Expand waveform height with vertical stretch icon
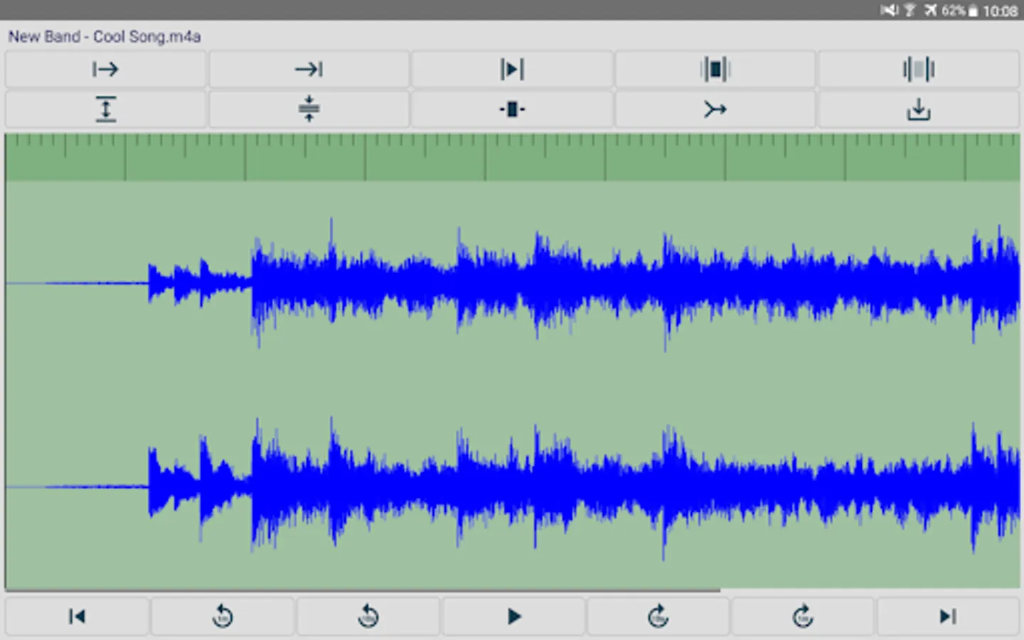The width and height of the screenshot is (1024, 640). (105, 110)
